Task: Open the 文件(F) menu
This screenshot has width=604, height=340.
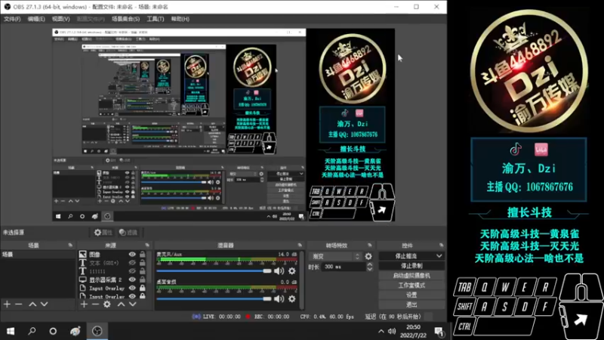Action: click(x=12, y=18)
